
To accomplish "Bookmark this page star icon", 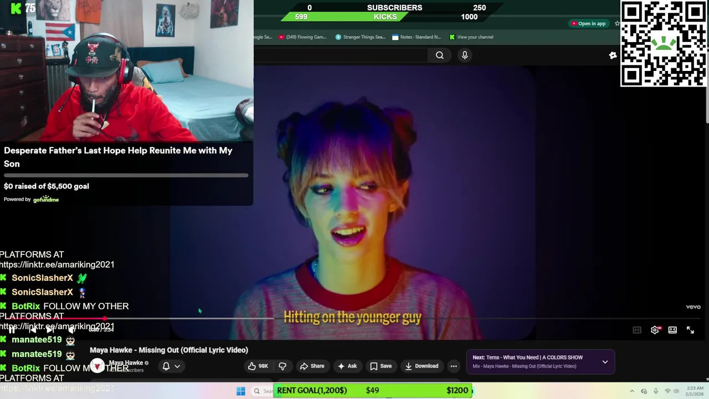I will click(617, 23).
